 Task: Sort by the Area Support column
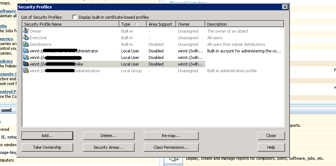tap(161, 24)
